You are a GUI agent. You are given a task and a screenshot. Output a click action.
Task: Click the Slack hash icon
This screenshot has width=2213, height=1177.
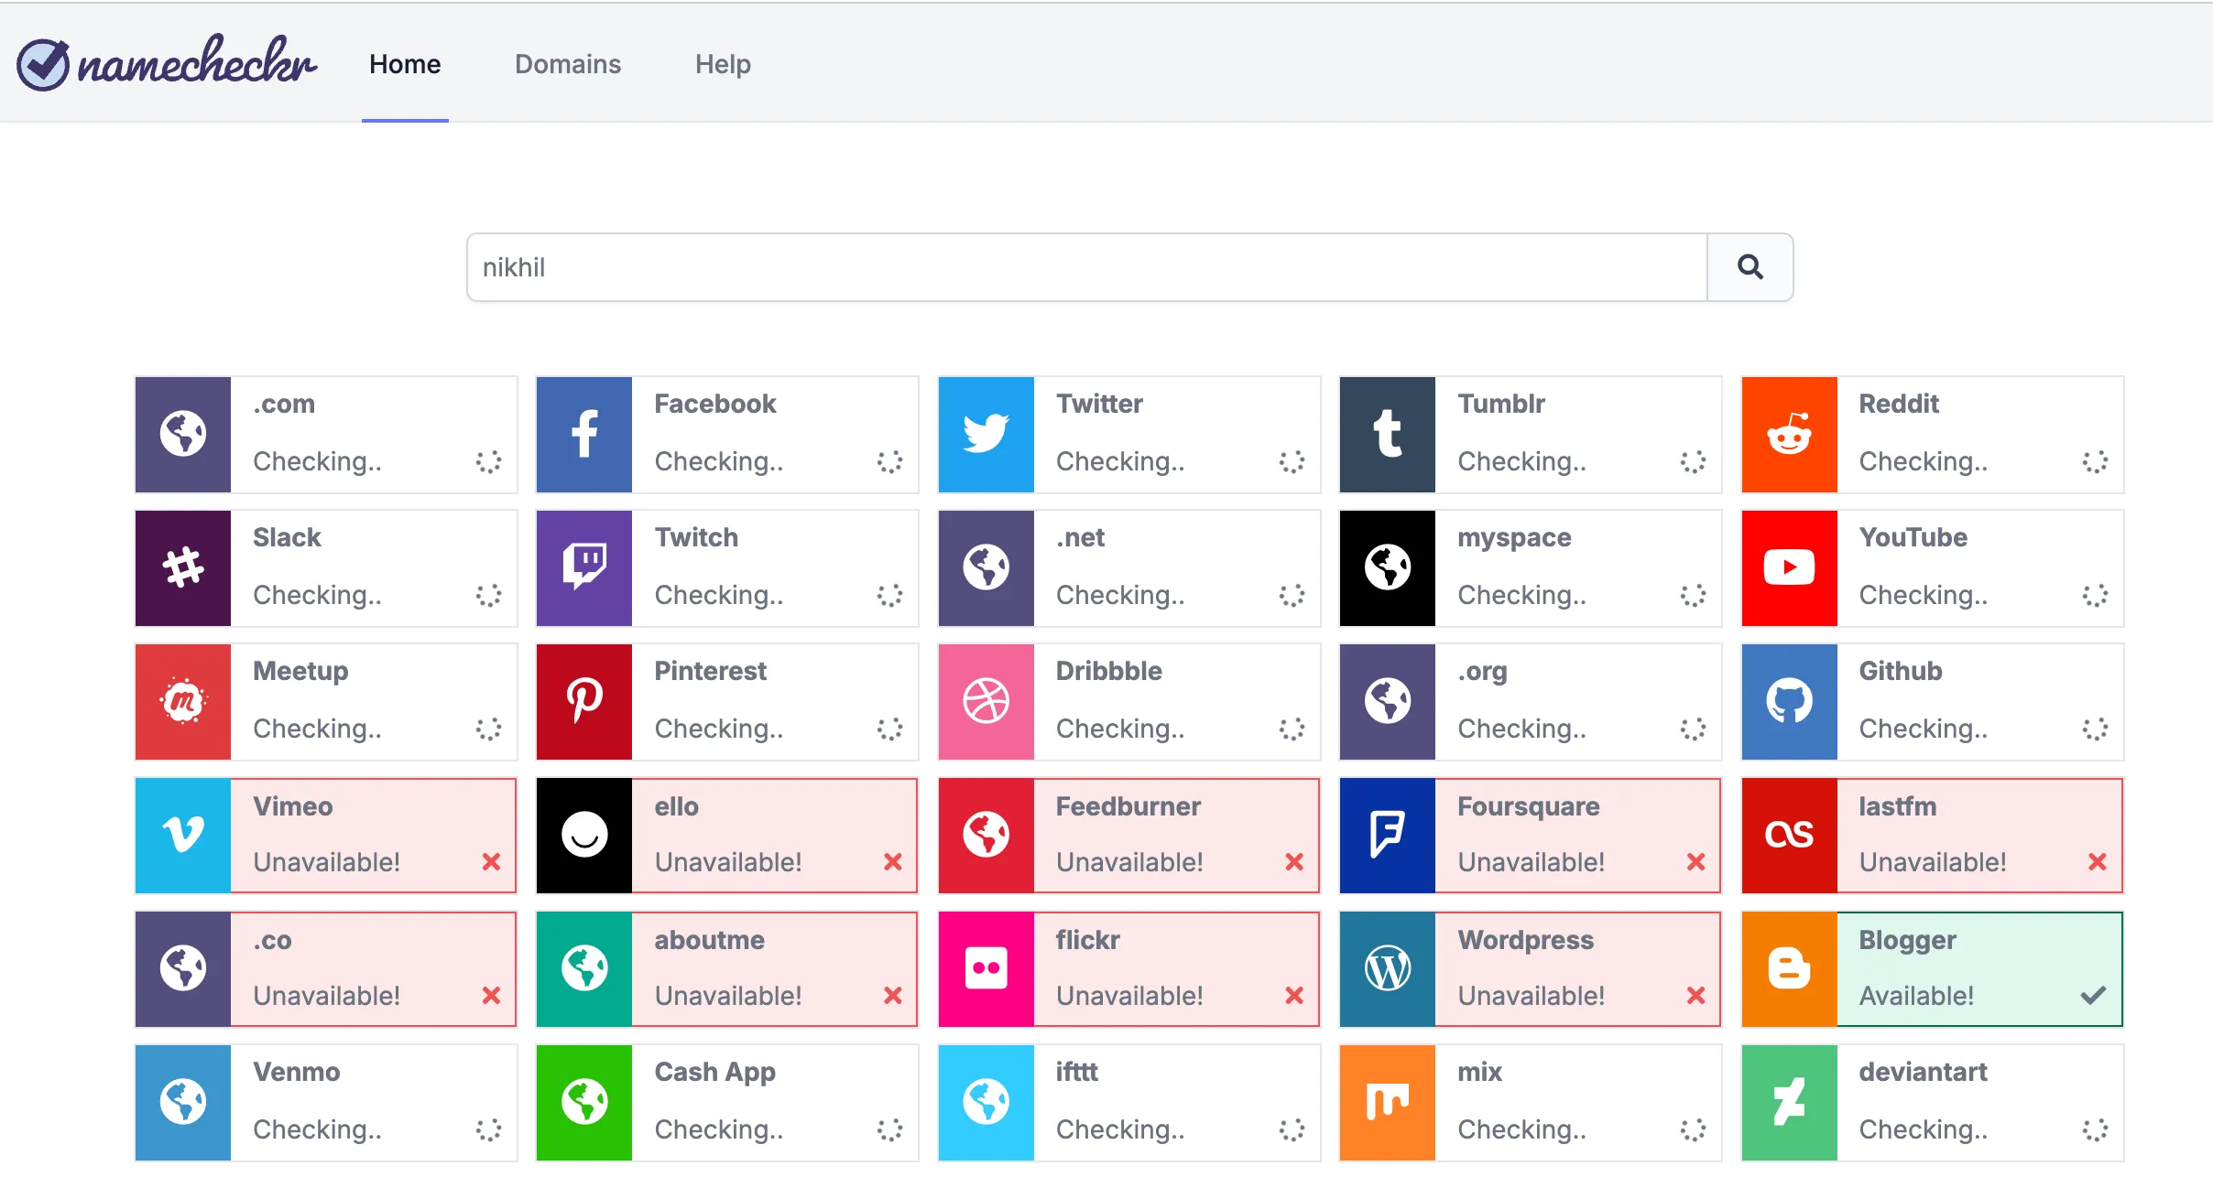pyautogui.click(x=183, y=568)
